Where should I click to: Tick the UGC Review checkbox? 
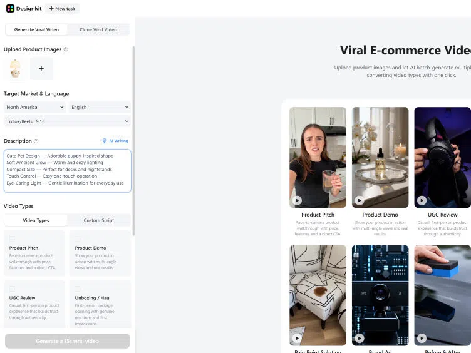click(12, 289)
